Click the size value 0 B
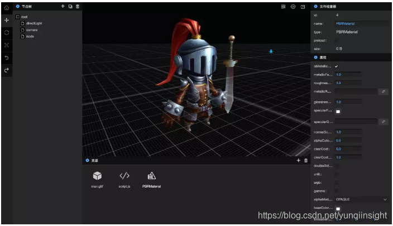The width and height of the screenshot is (393, 226). pyautogui.click(x=339, y=49)
